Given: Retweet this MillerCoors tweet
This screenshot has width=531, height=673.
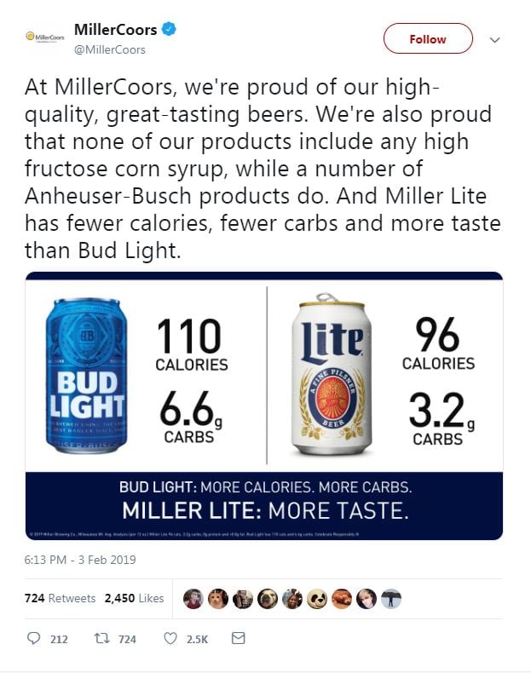Looking at the screenshot, I should click(x=100, y=639).
